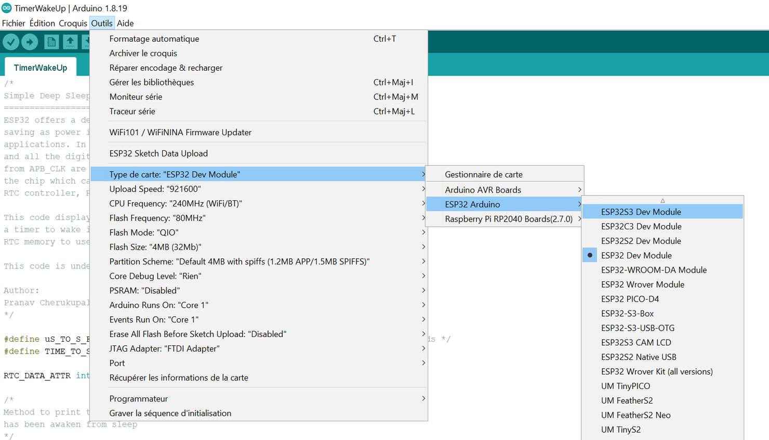Click ESP32 Sketch Data Upload entry
This screenshot has width=769, height=440.
[158, 153]
